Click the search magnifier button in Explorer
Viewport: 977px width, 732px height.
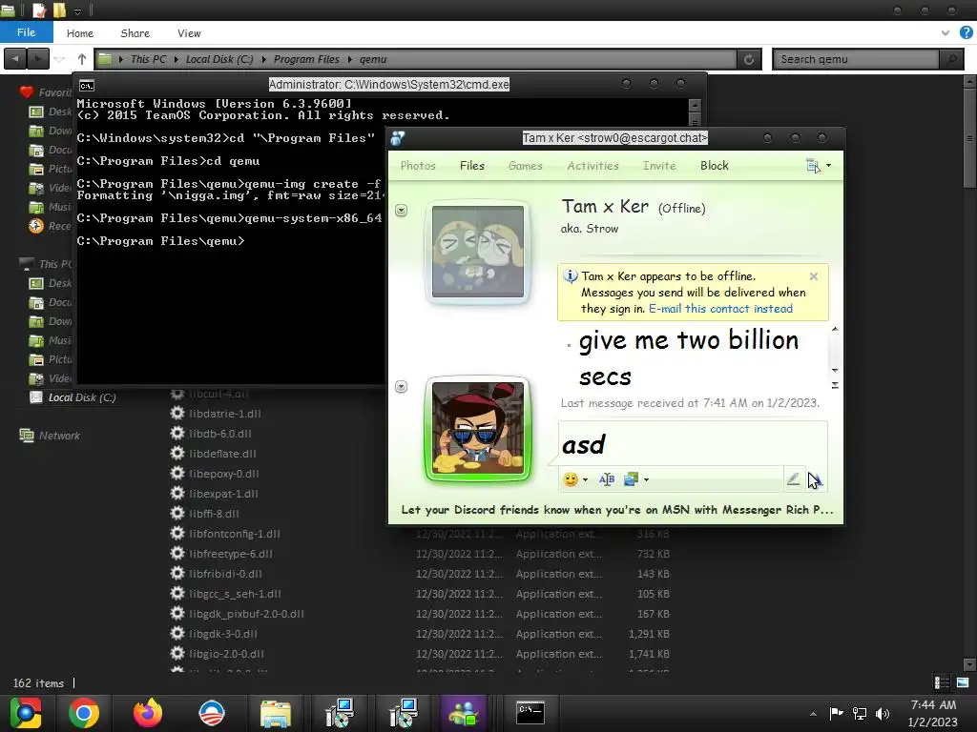pos(951,59)
